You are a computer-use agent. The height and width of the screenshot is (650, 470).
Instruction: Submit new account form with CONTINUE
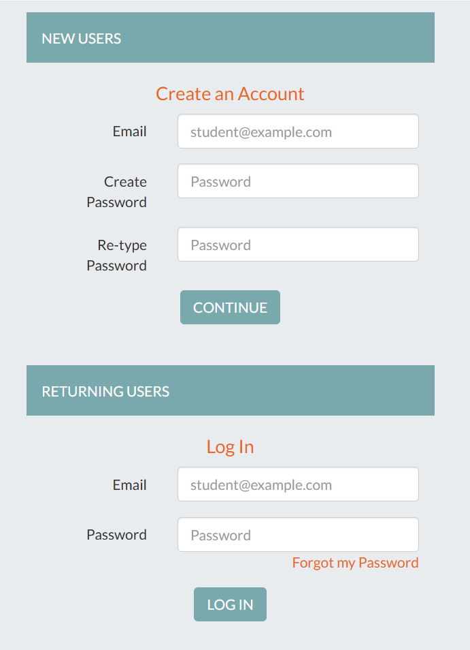point(230,307)
